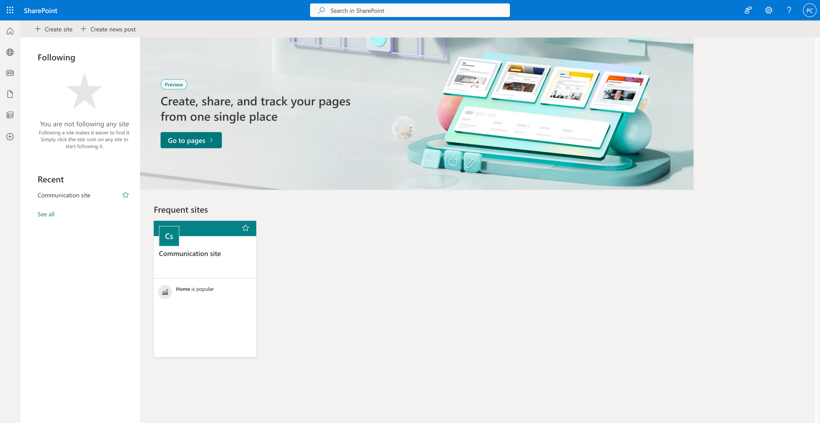
Task: Open the PC account profile menu
Action: [x=809, y=10]
